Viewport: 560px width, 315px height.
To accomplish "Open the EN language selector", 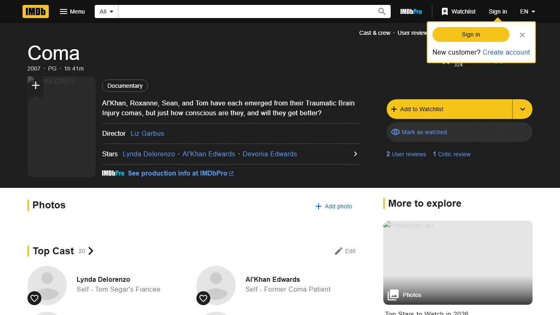I will coord(527,11).
